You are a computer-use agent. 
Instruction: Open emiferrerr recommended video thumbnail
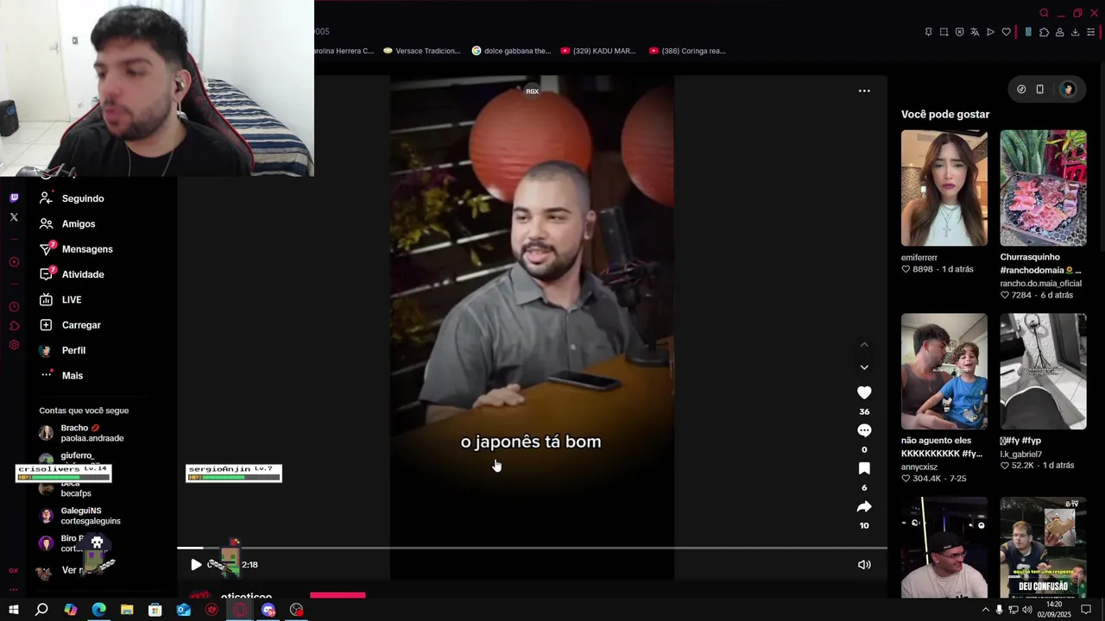(944, 188)
